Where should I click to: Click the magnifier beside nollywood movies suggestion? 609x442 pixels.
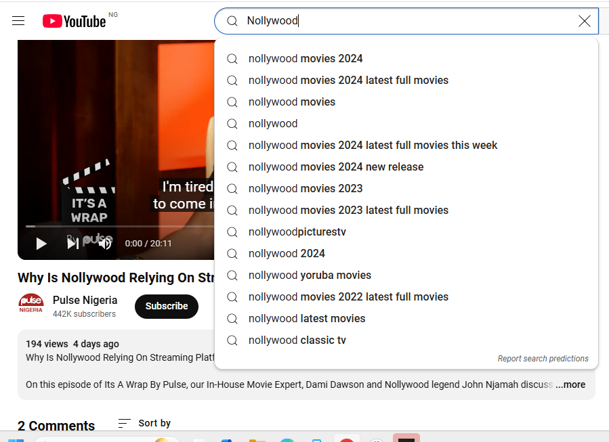pos(232,102)
